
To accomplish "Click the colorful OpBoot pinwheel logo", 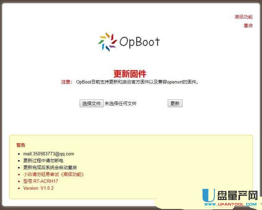I will (x=107, y=42).
